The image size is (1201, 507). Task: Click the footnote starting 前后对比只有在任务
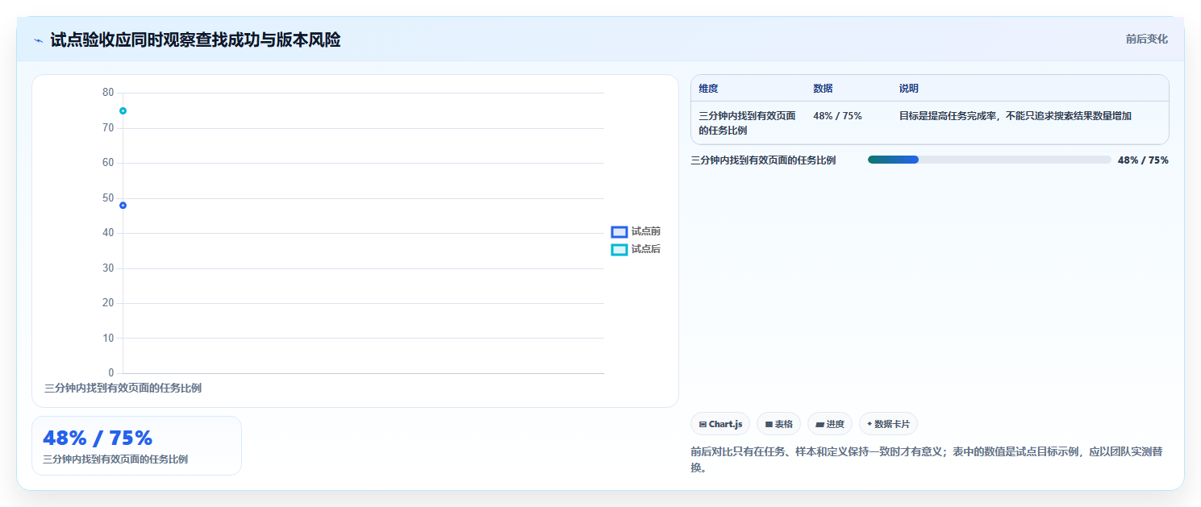[x=927, y=459]
